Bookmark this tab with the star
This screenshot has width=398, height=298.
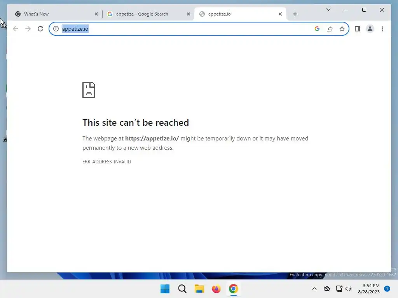(342, 29)
